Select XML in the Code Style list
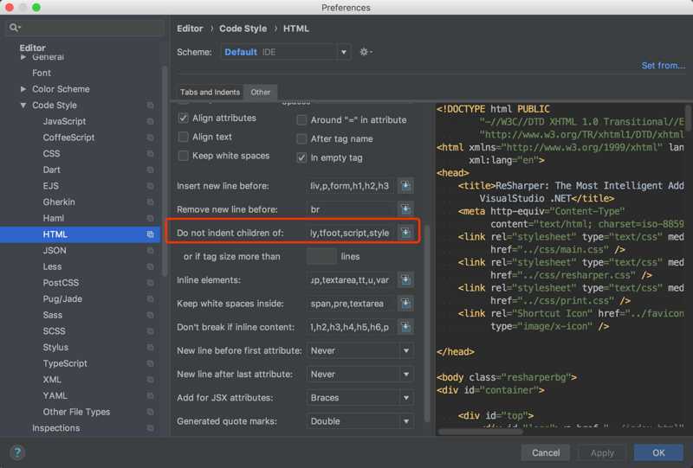 52,380
